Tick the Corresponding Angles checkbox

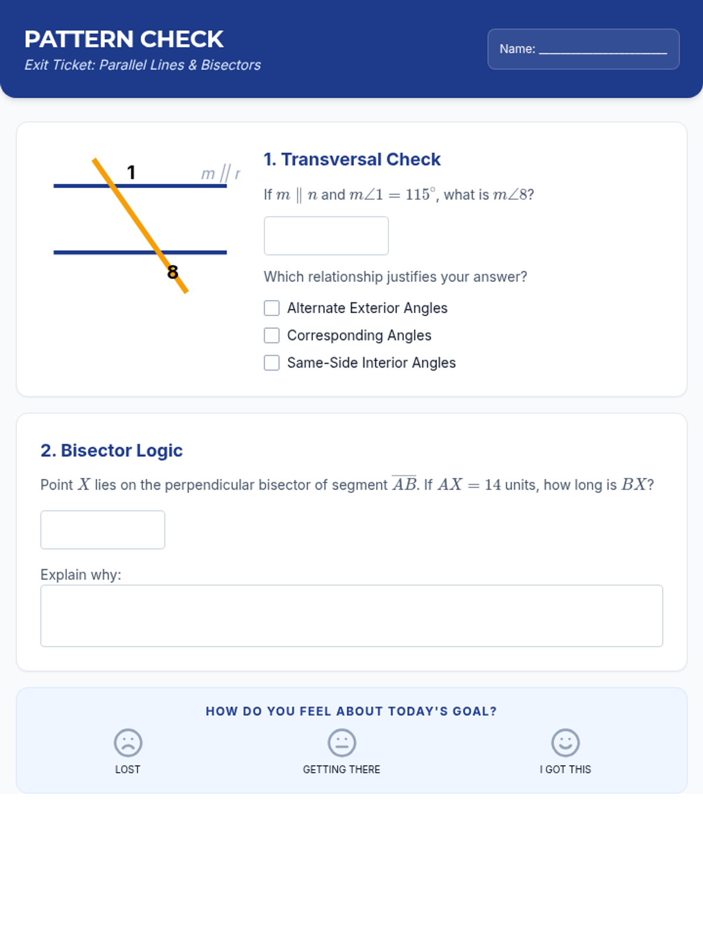[x=272, y=335]
